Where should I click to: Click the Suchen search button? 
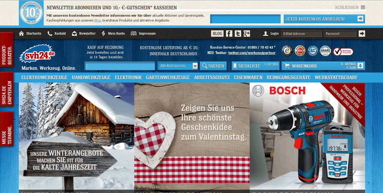coord(213,66)
